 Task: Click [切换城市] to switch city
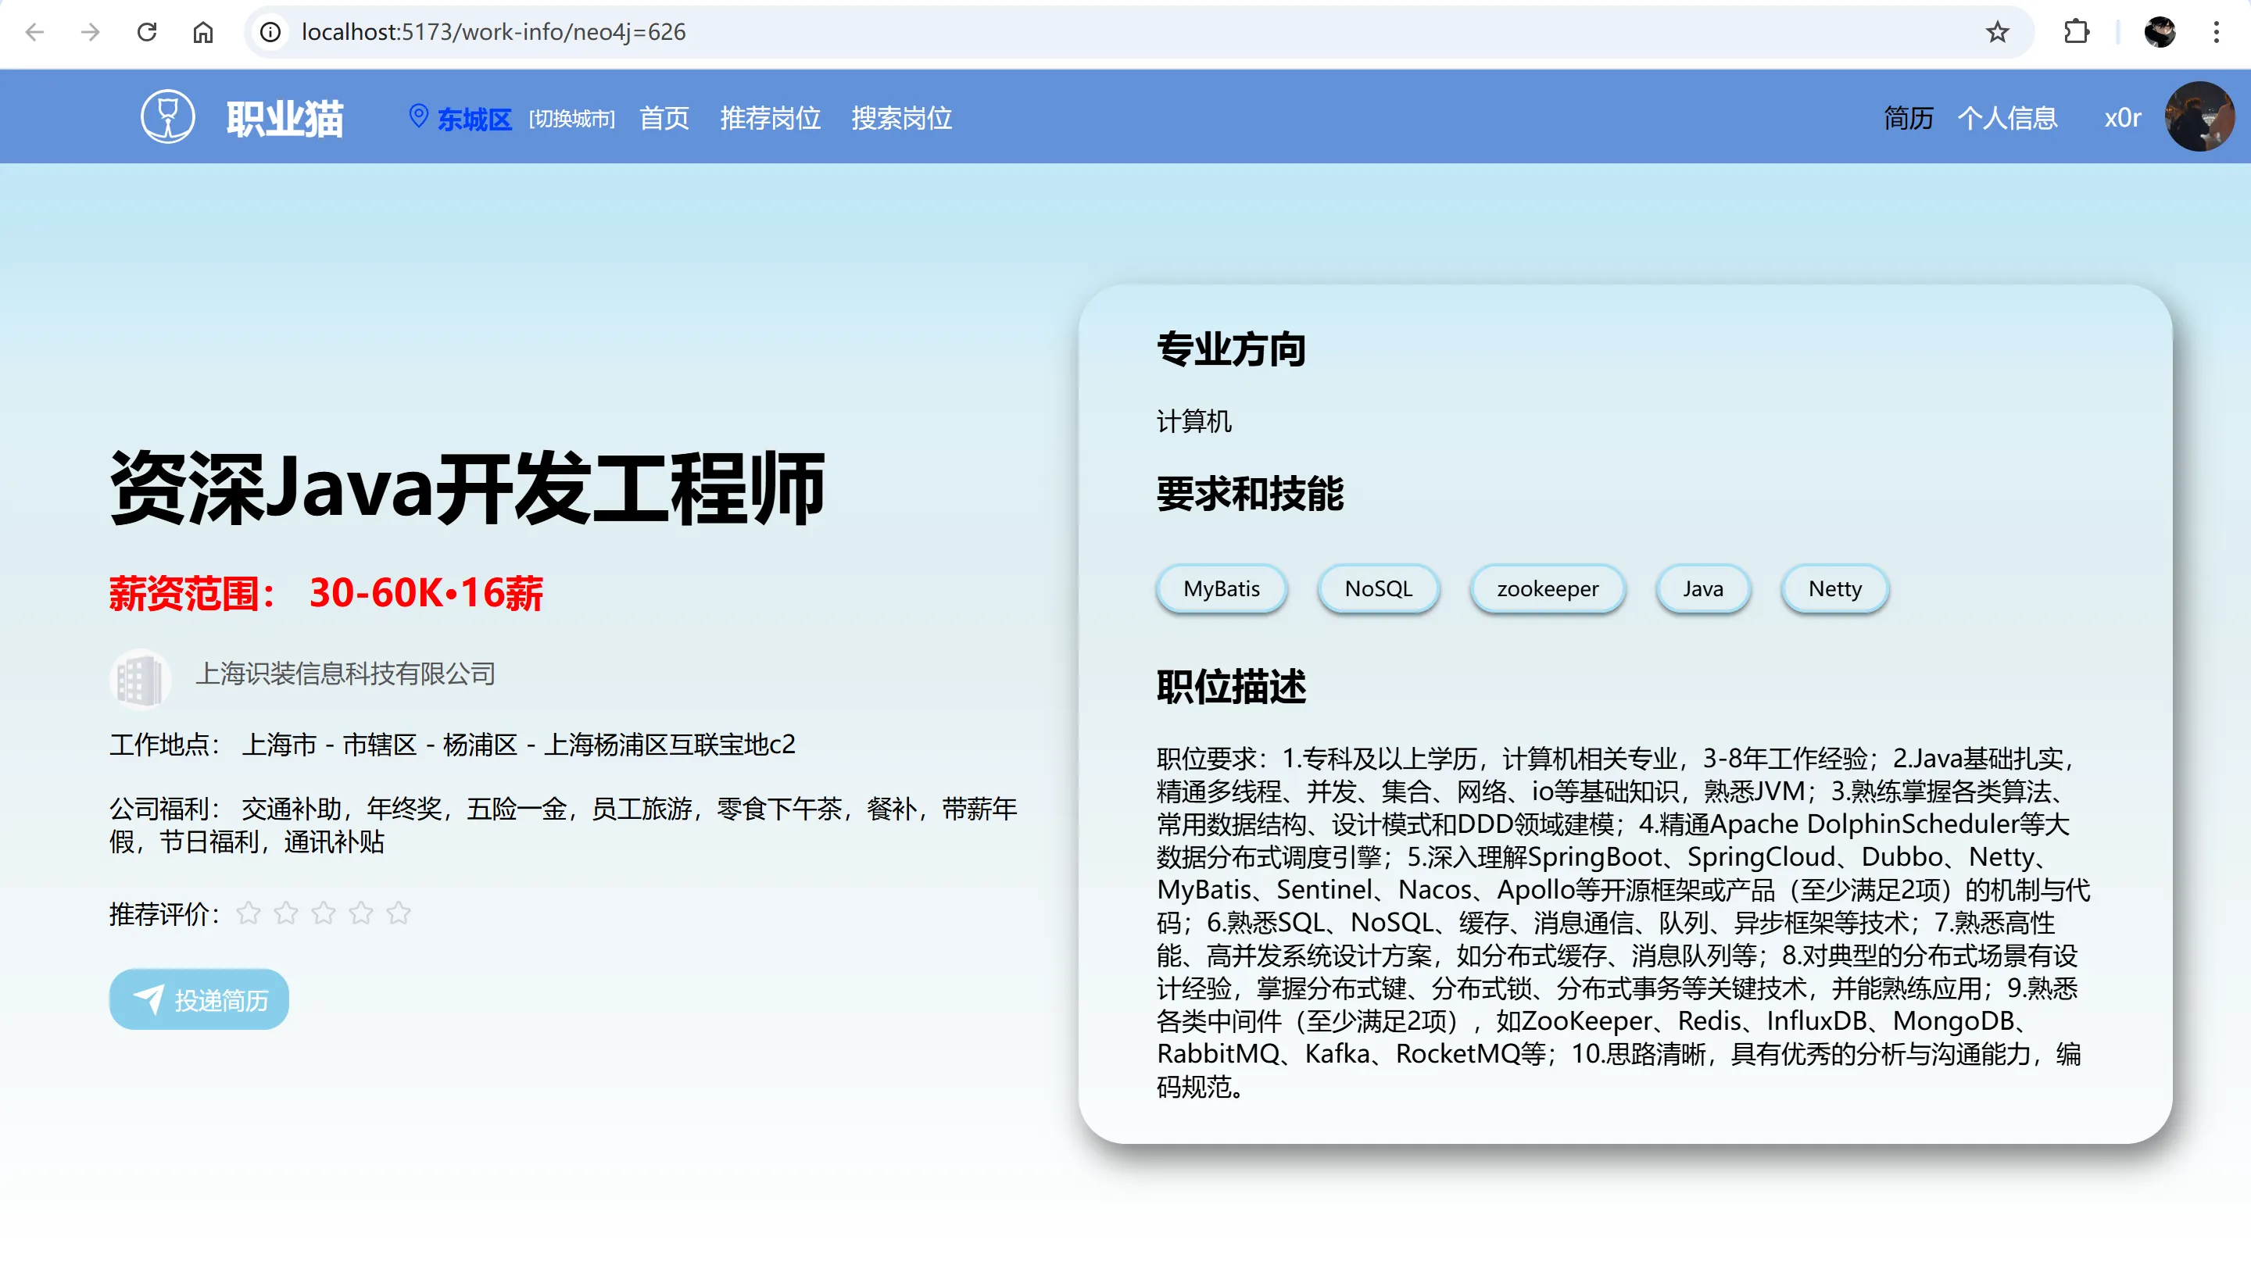click(571, 119)
